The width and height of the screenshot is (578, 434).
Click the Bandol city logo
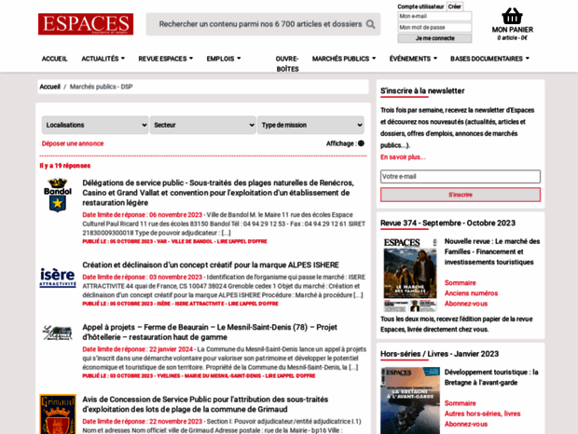click(x=58, y=195)
